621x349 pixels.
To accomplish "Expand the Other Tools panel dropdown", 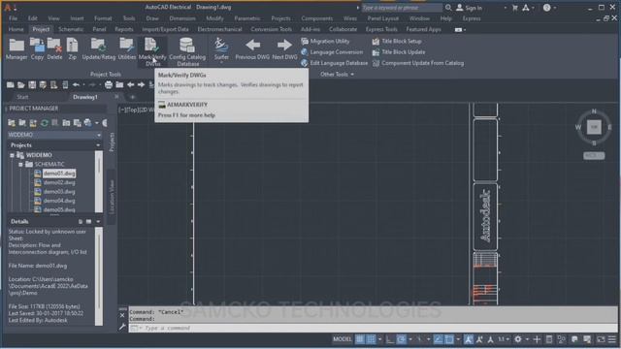I will [x=337, y=75].
